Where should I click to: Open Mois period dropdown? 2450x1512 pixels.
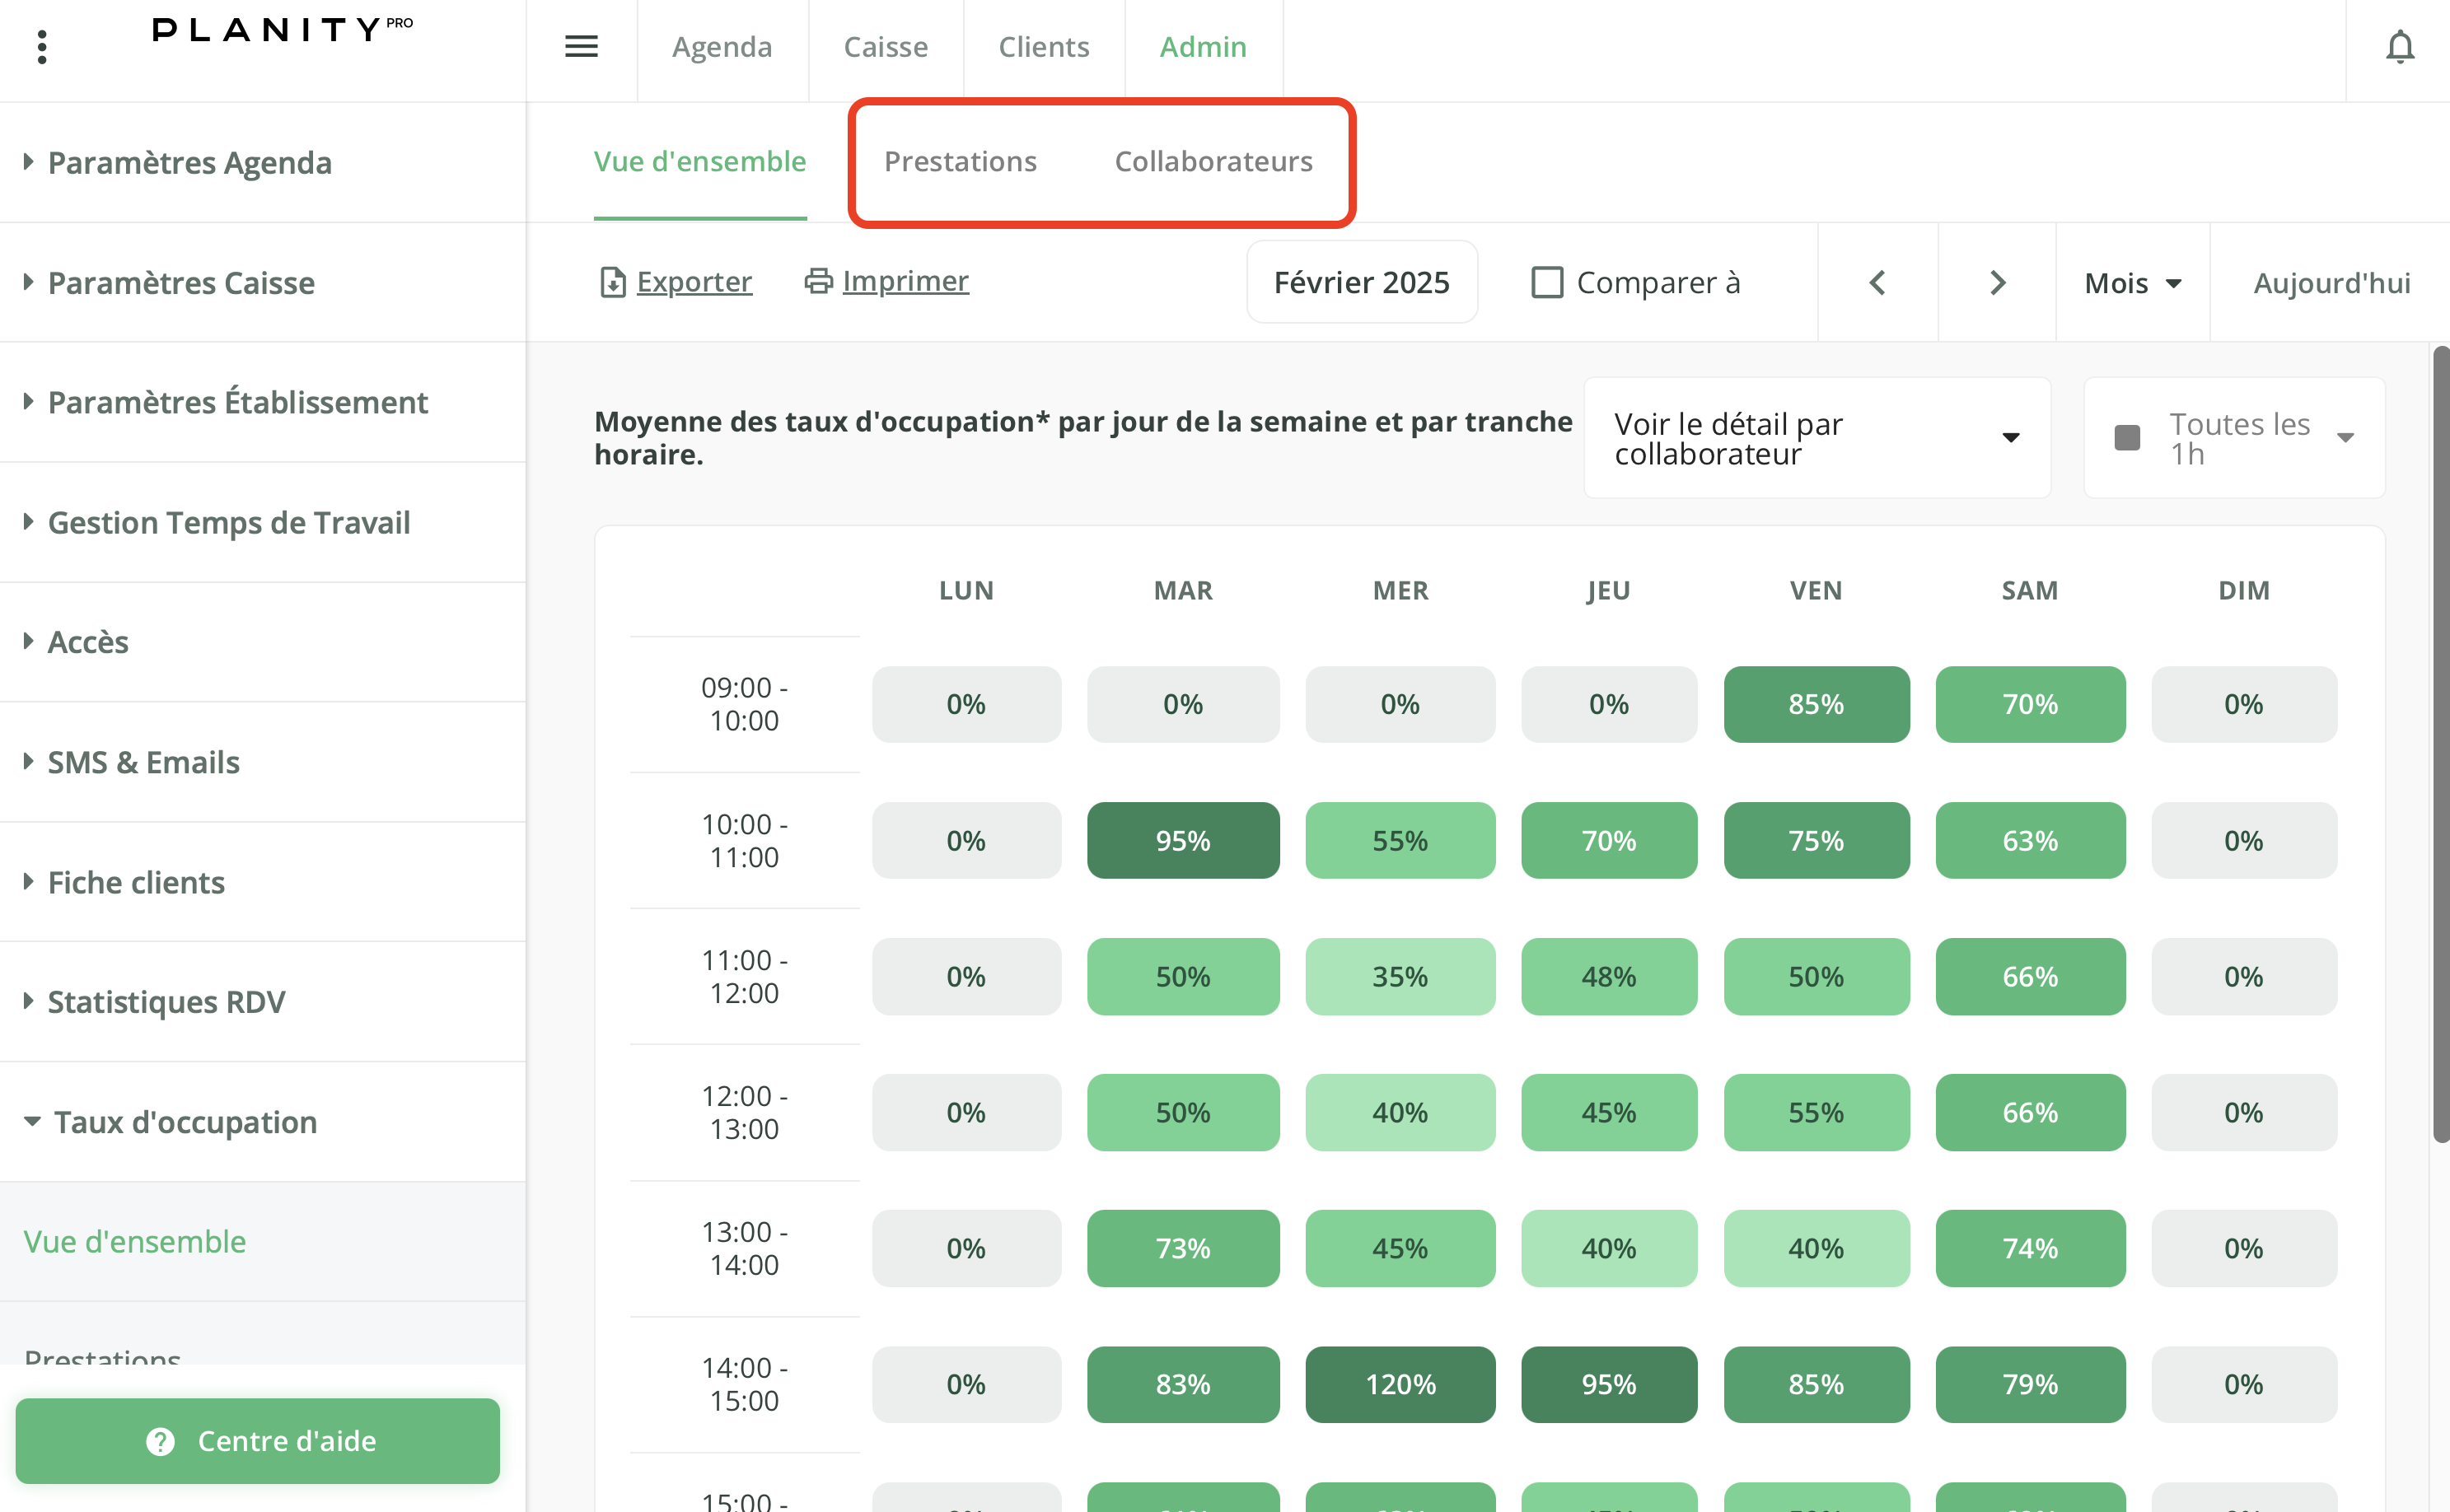[2132, 283]
